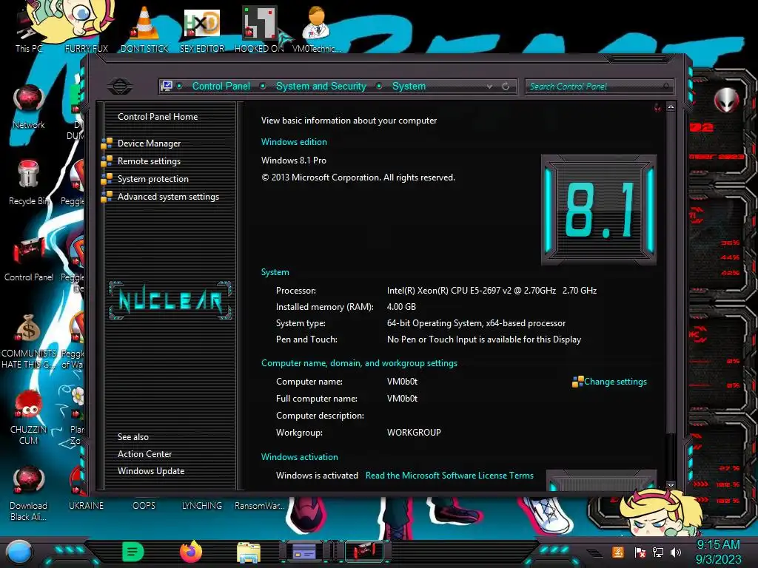Launch Firefox from the taskbar
The image size is (758, 568).
(191, 552)
